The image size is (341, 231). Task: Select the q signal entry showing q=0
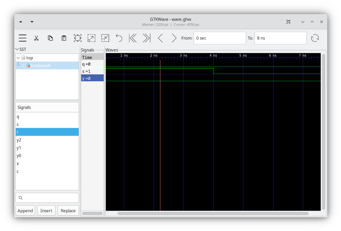[86, 64]
